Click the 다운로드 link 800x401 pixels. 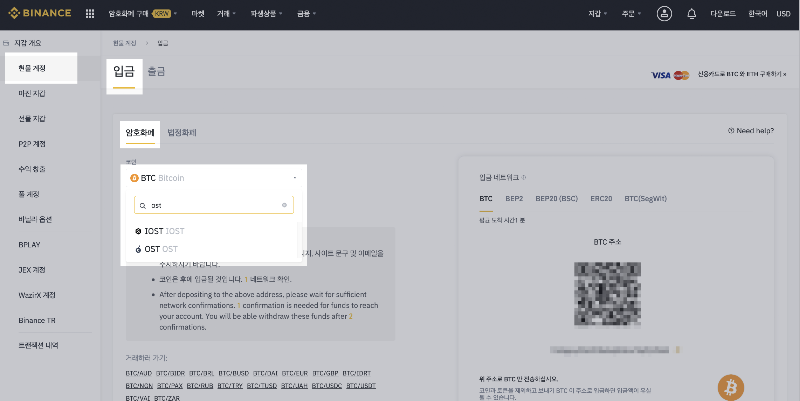click(723, 14)
